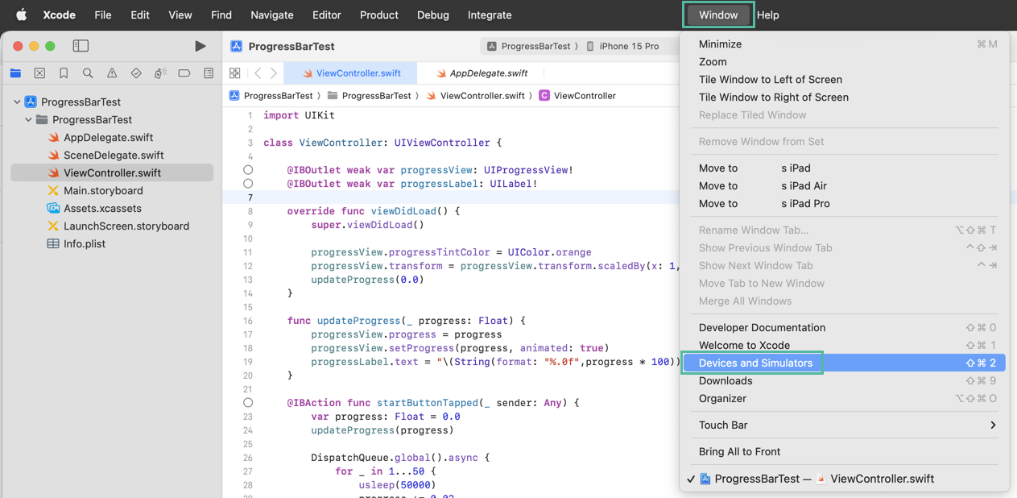Collapse the ProgressBarTest project root
Viewport: 1017px width, 498px height.
click(17, 102)
